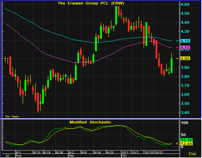Click the 3.90 price axis label
The width and height of the screenshot is (202, 158).
tap(185, 68)
